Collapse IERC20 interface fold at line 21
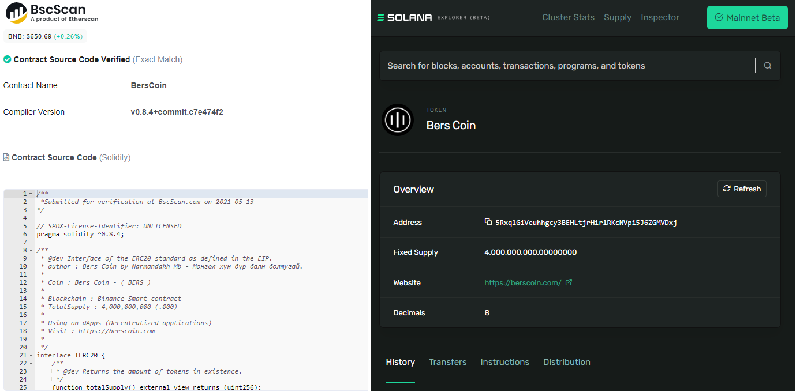Image resolution: width=796 pixels, height=392 pixels. [31, 355]
